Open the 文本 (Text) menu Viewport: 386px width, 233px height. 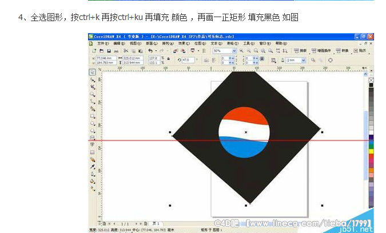(216, 43)
